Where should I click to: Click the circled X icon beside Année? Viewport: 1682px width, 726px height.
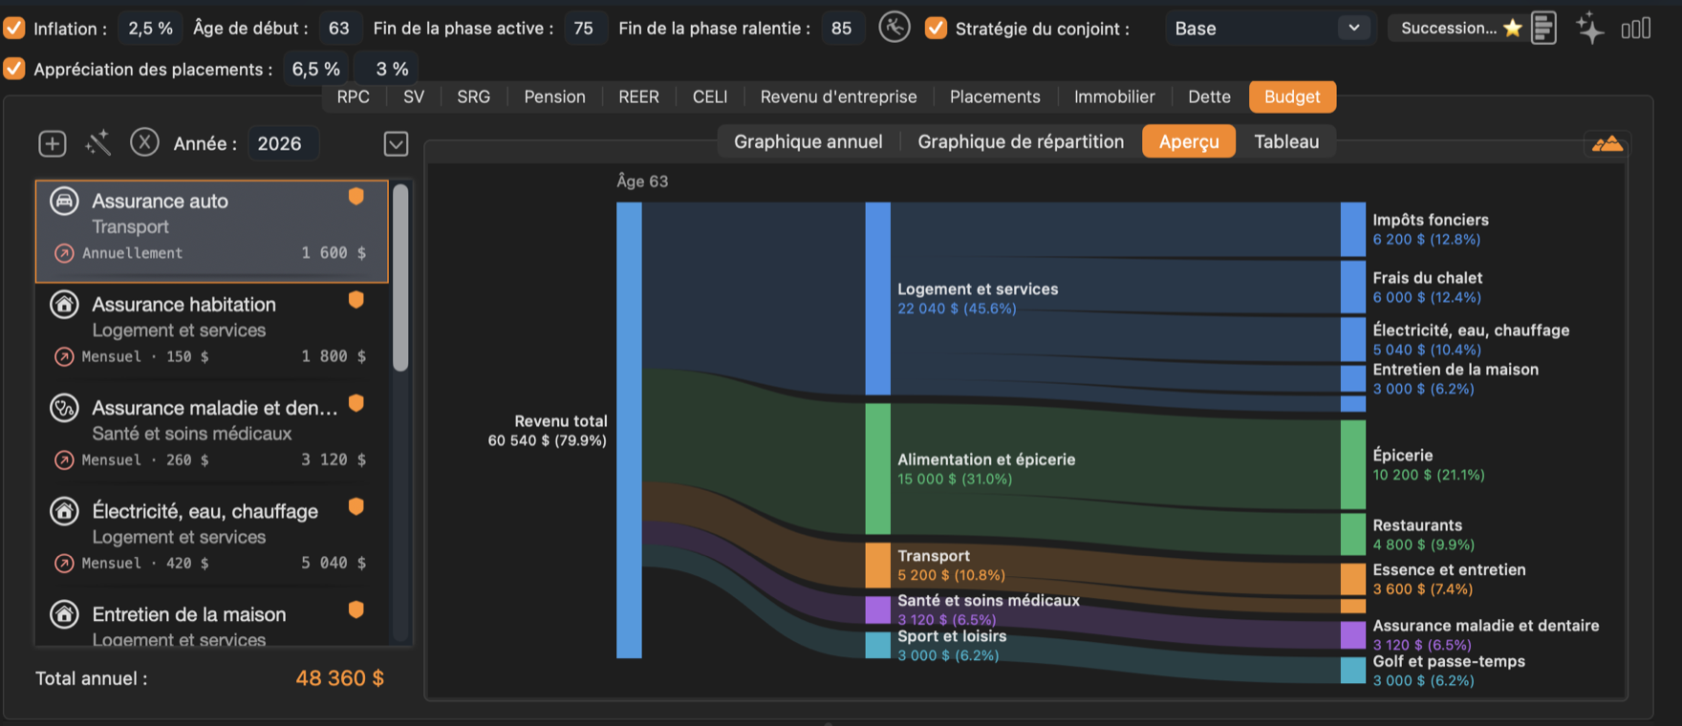coord(144,142)
